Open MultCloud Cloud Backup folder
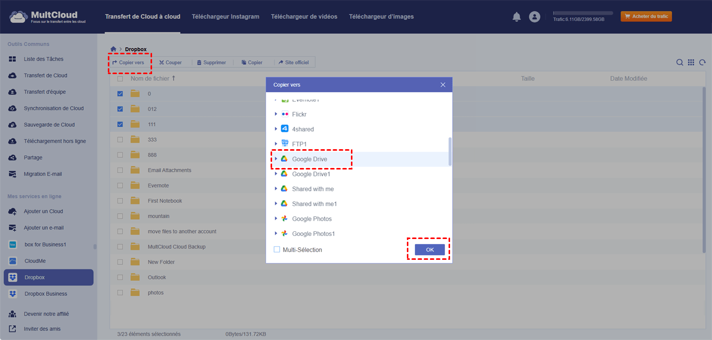The image size is (712, 340). click(176, 247)
